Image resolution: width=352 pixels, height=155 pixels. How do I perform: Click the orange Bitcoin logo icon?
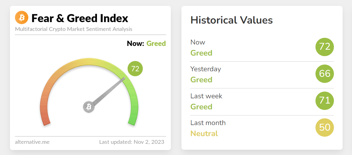click(x=22, y=18)
